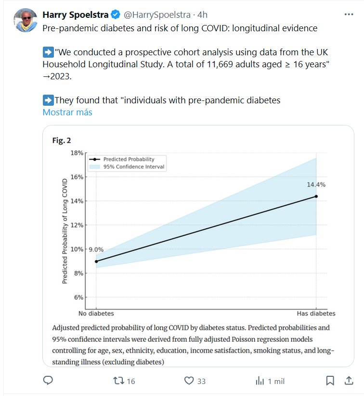Click the reply speech bubble icon
The width and height of the screenshot is (364, 396).
48,381
